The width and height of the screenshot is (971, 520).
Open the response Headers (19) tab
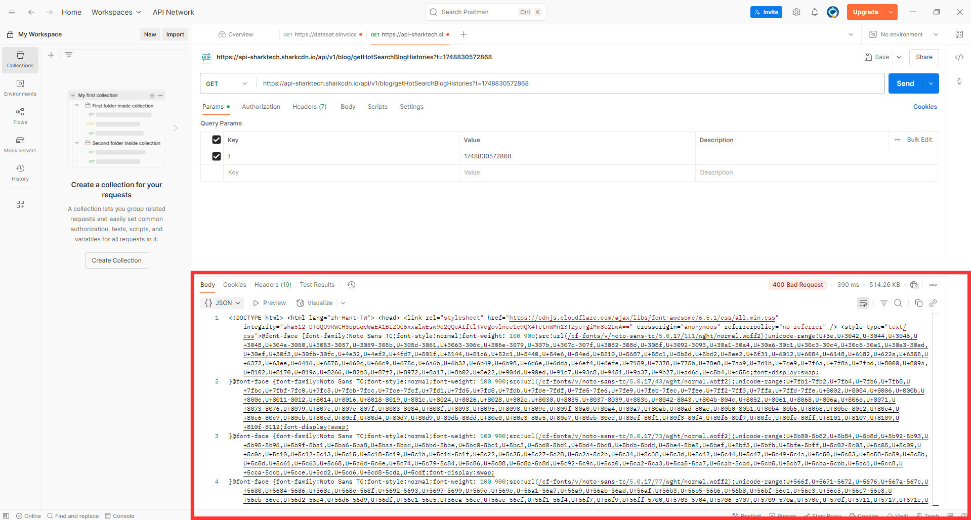point(273,285)
